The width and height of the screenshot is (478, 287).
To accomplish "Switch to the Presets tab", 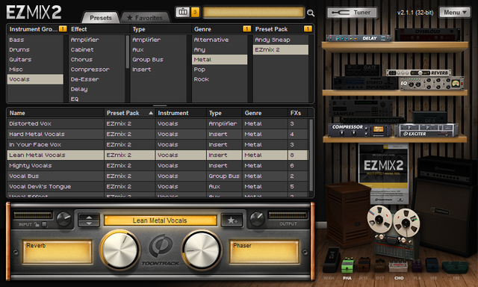I will tap(101, 18).
